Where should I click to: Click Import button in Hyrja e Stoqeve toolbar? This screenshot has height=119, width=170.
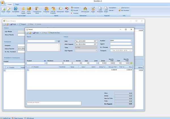[22, 24]
